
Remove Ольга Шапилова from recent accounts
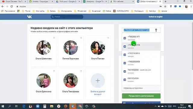[54, 38]
